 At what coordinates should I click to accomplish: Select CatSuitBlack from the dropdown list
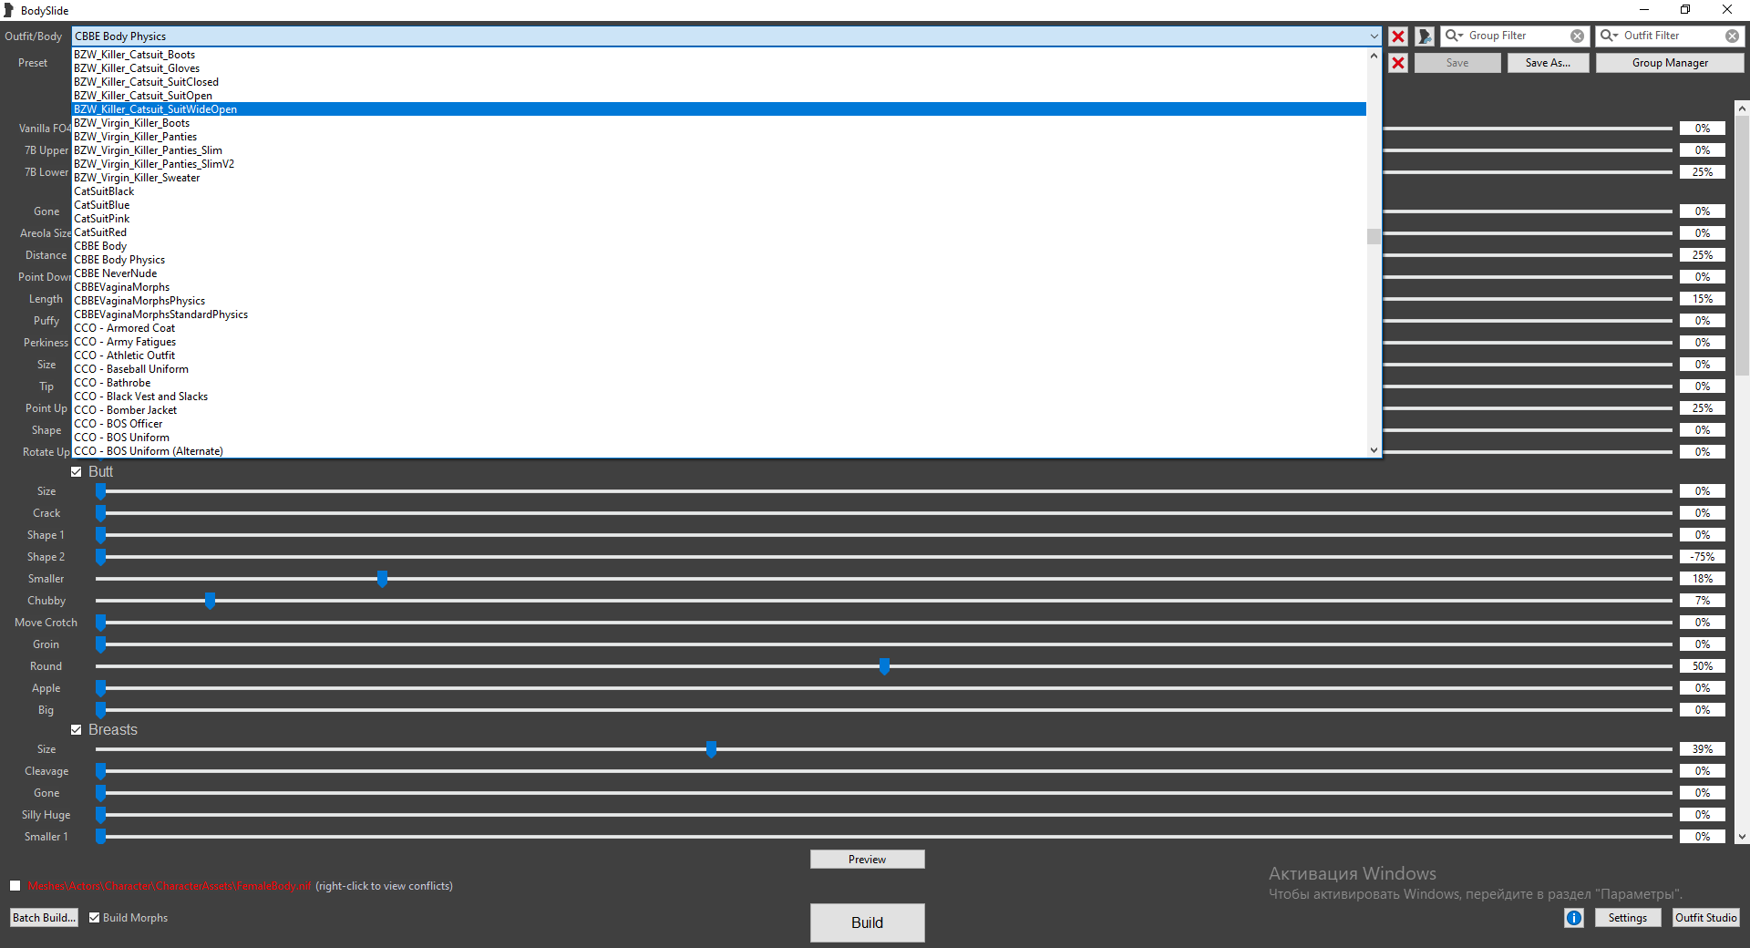point(104,191)
